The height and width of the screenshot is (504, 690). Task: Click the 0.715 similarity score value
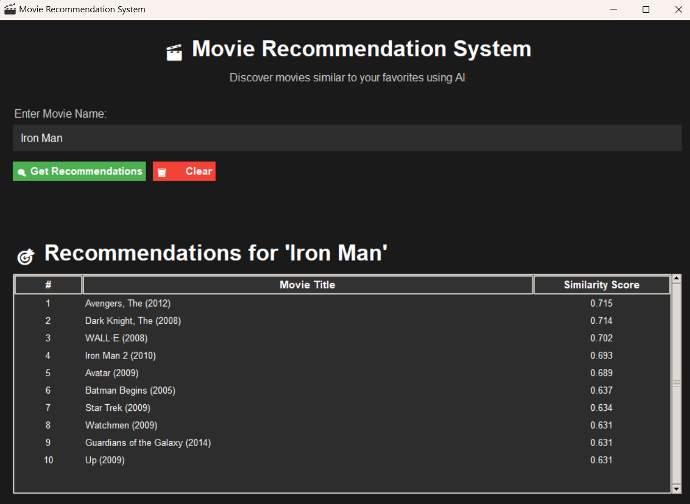click(x=601, y=303)
